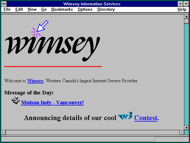
Task: Click the 'Message of the Day:' heading
Action: pyautogui.click(x=29, y=93)
